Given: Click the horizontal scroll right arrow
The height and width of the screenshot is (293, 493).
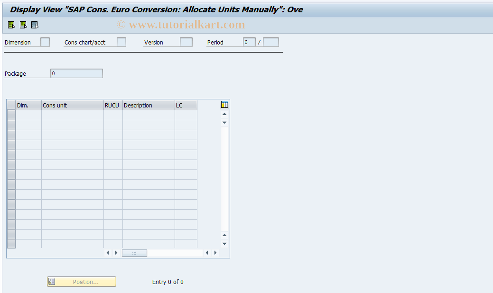Looking at the screenshot, I should (215, 253).
